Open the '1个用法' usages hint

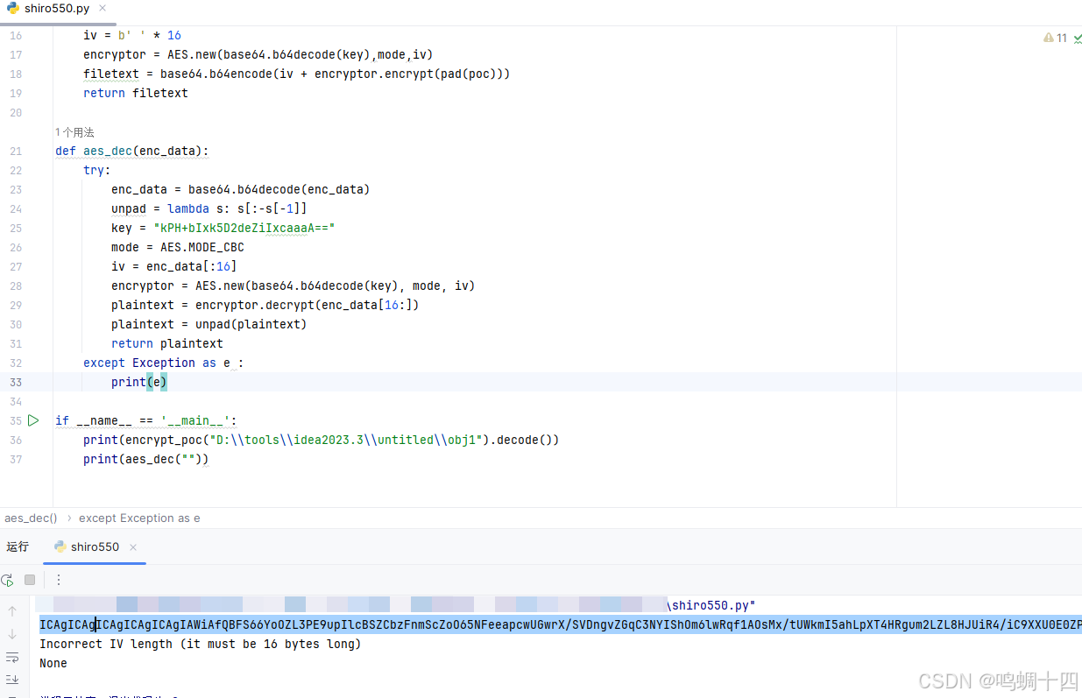[74, 132]
